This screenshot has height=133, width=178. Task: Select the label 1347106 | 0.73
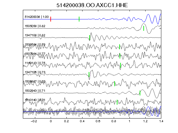pos(35,72)
